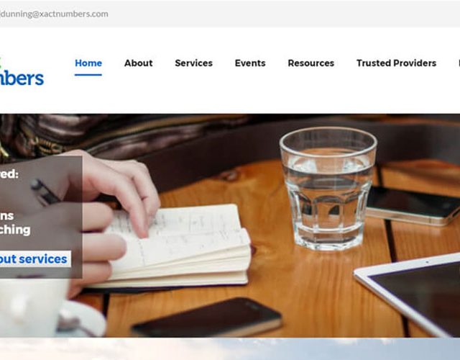Open the Resources menu item
The image size is (460, 360).
pos(311,63)
